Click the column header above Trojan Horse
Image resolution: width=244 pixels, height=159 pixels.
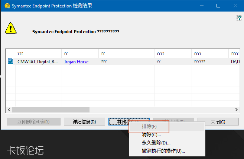(x=80, y=54)
